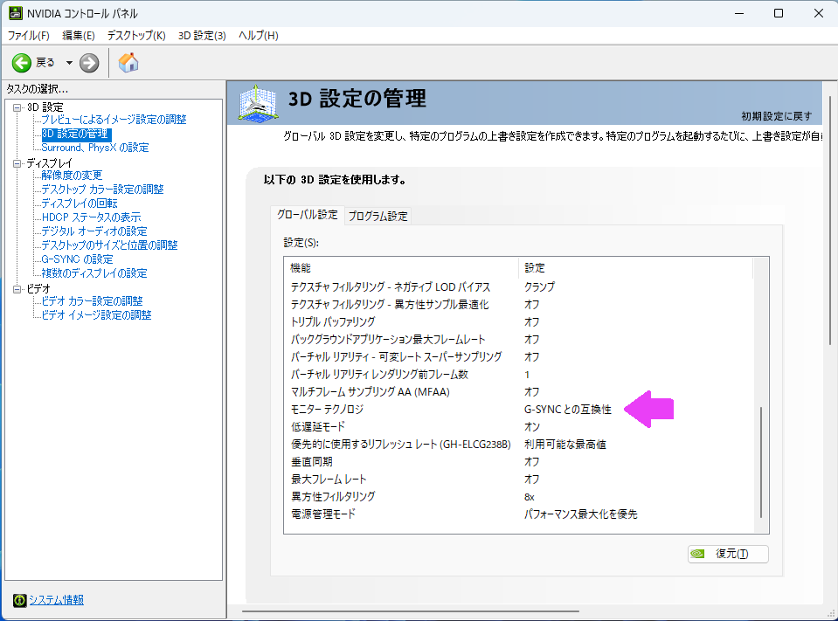This screenshot has height=621, width=838.
Task: Select マルチフレーム サンプリング AA (MFAA) row
Action: pos(518,392)
